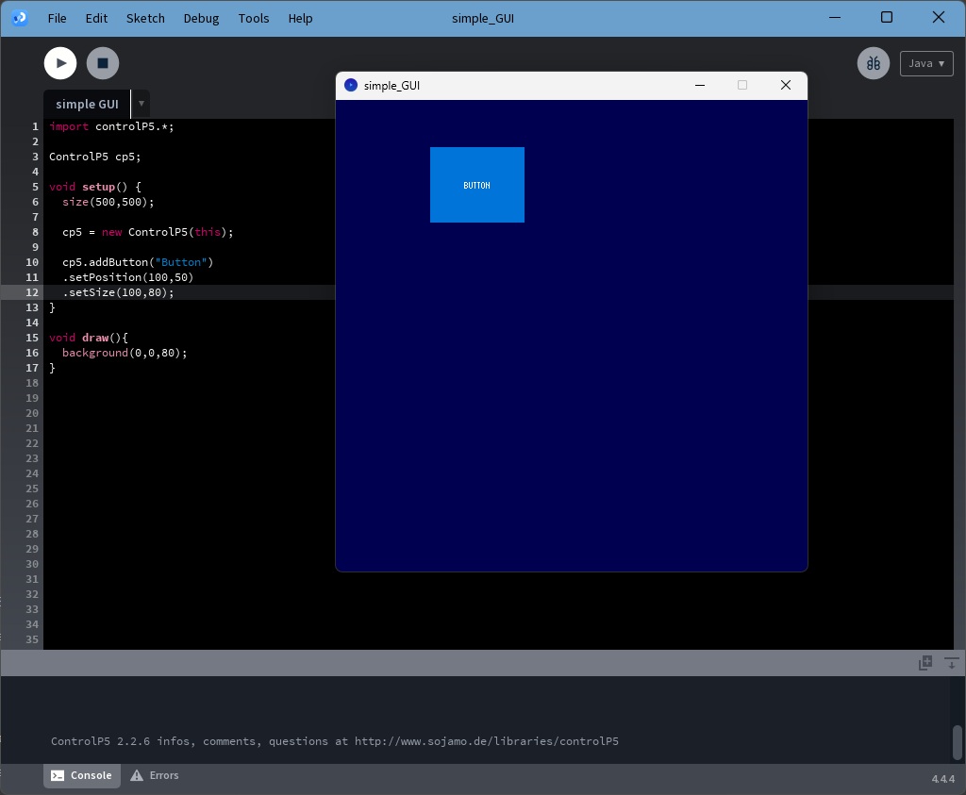Click the simple_GUI title in sketch window titlebar
Viewport: 966px width, 795px height.
(391, 86)
